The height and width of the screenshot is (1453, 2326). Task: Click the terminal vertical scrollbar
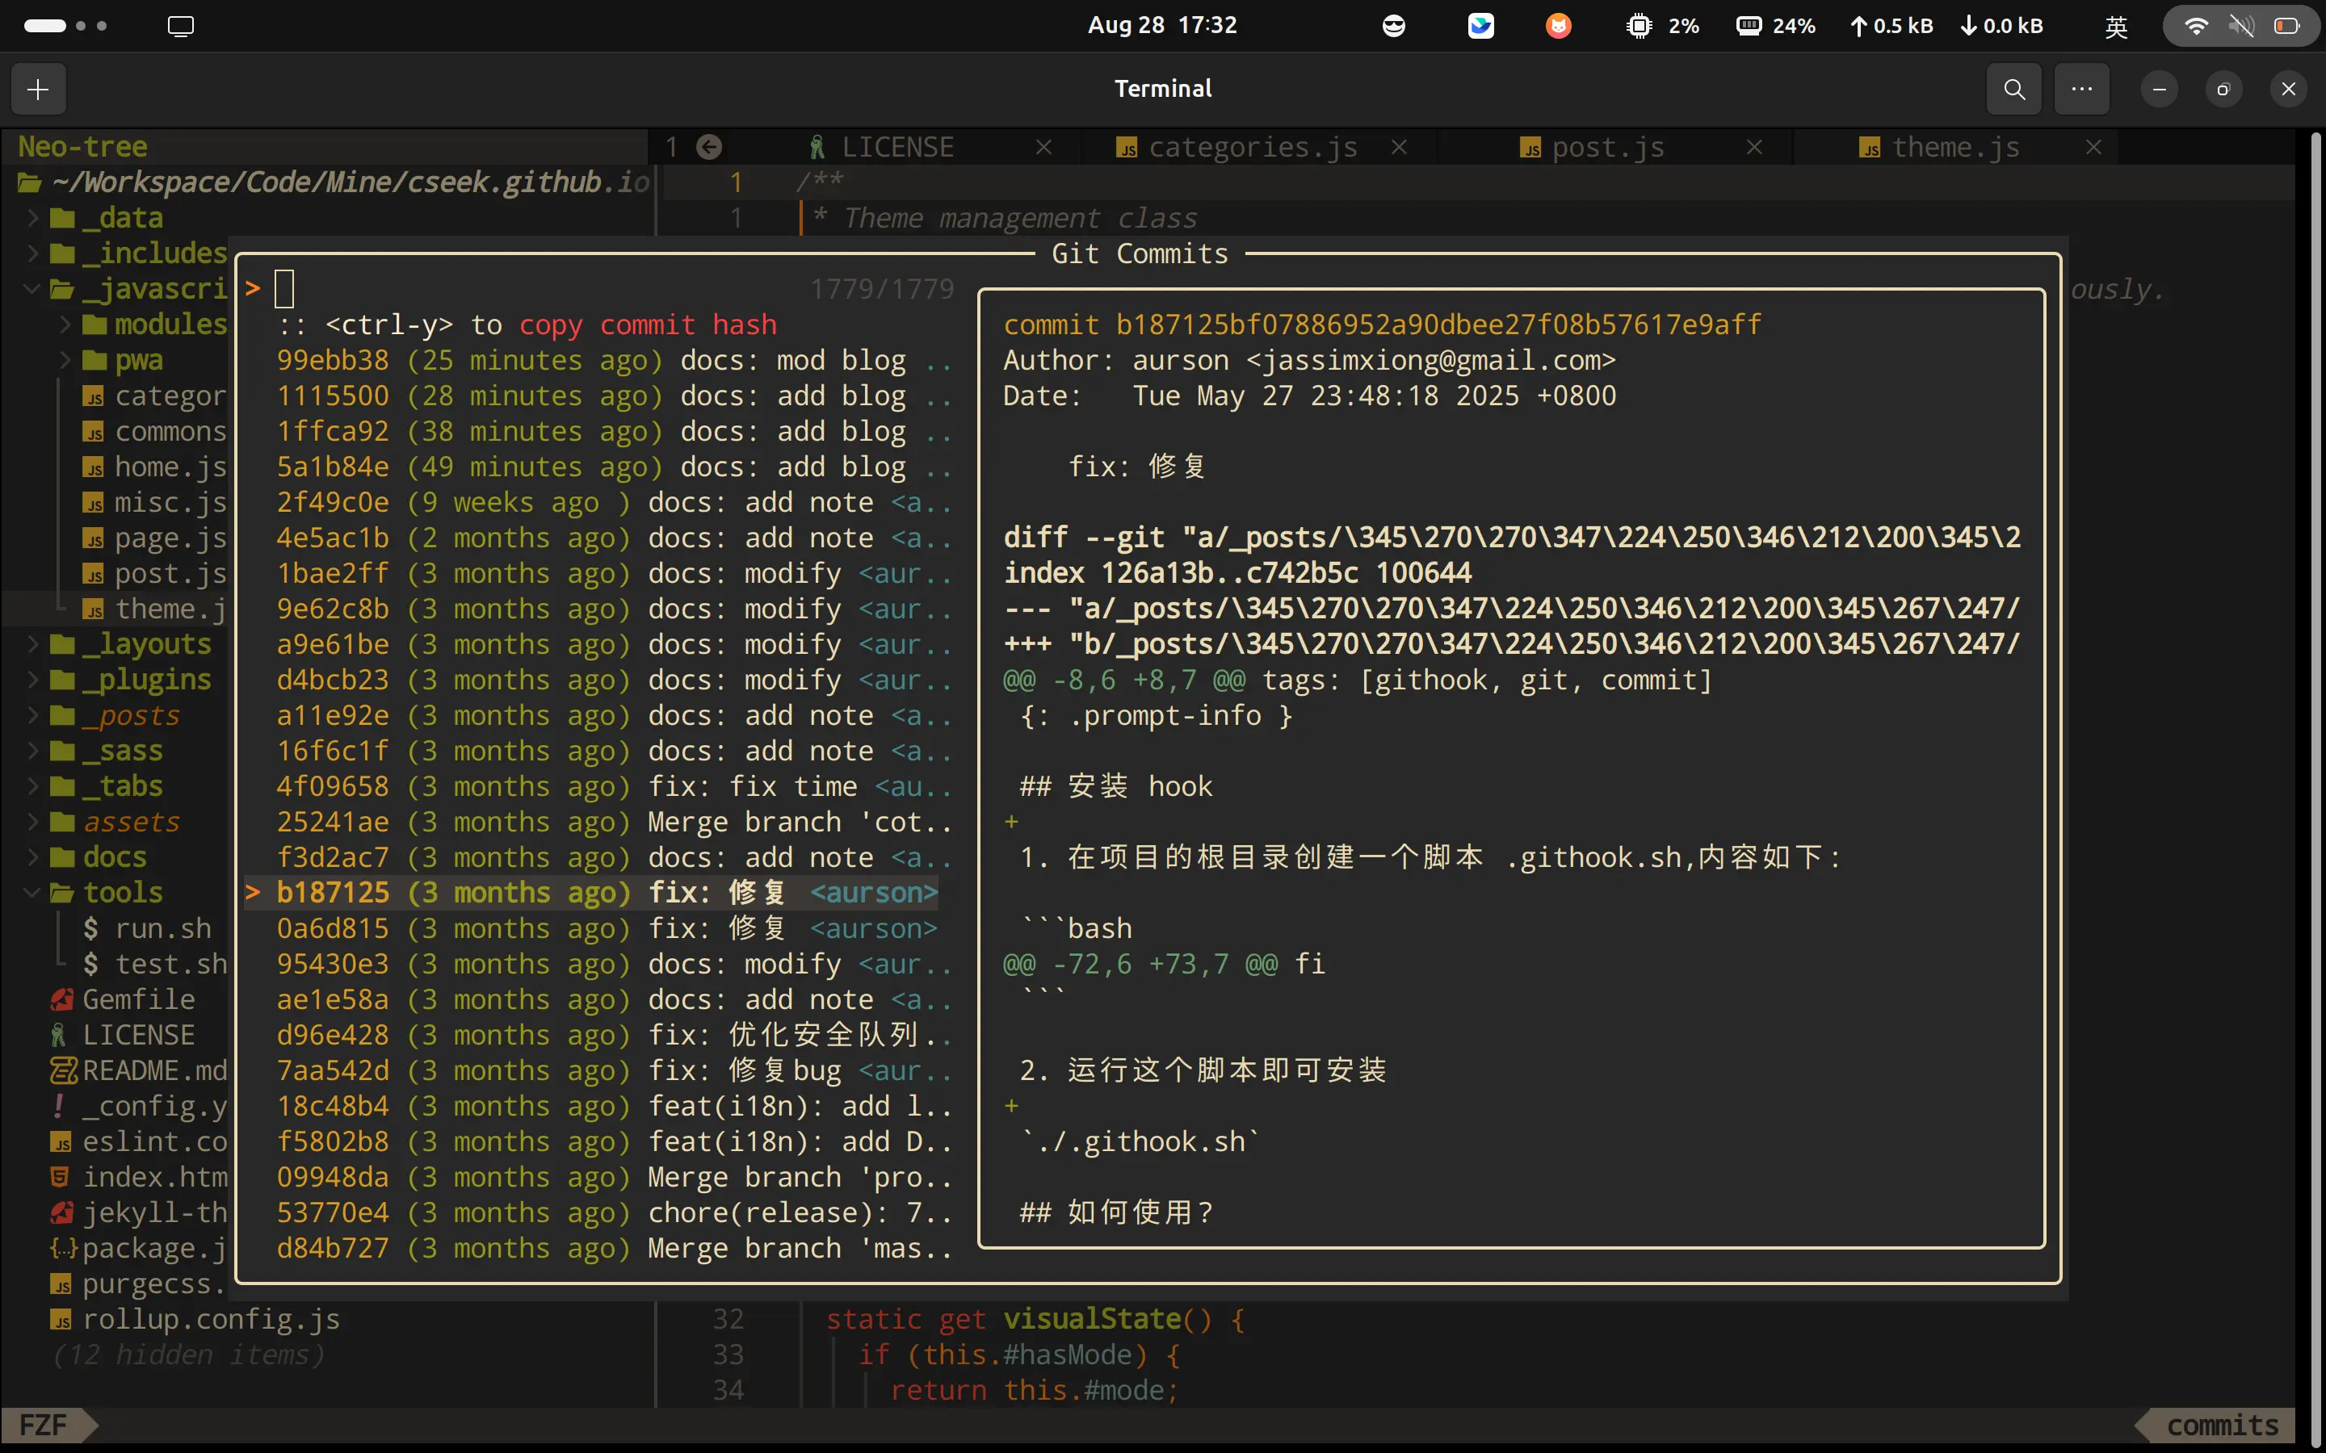pos(2315,788)
